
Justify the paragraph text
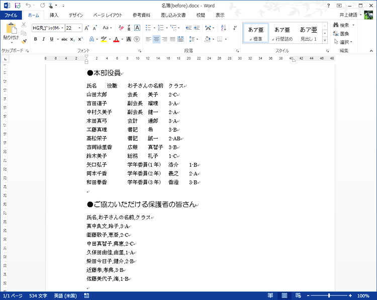(x=172, y=39)
